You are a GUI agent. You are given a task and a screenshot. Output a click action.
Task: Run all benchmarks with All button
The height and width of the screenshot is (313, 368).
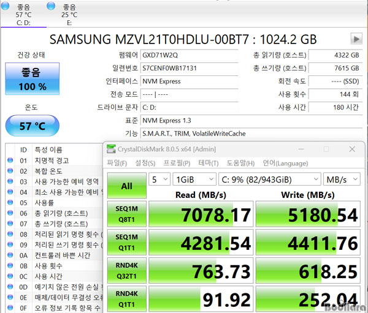127,186
